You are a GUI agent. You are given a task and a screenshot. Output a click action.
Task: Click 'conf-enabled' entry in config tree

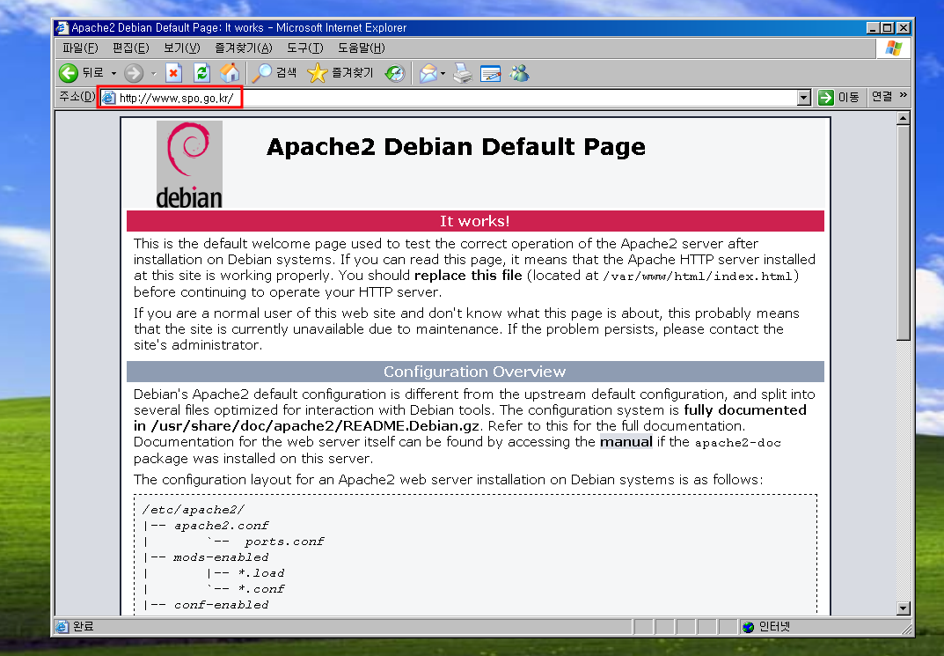click(221, 605)
